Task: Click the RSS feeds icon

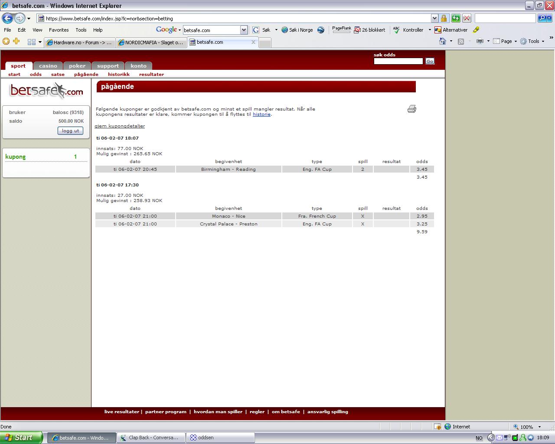Action: coord(461,41)
